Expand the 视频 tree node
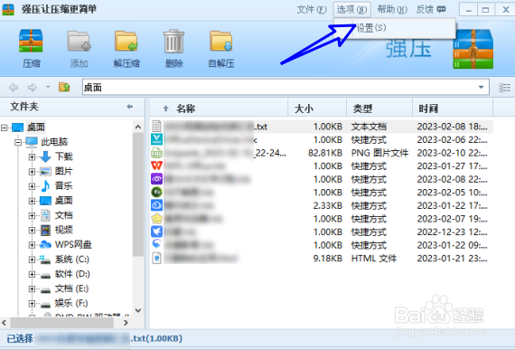 pos(32,230)
